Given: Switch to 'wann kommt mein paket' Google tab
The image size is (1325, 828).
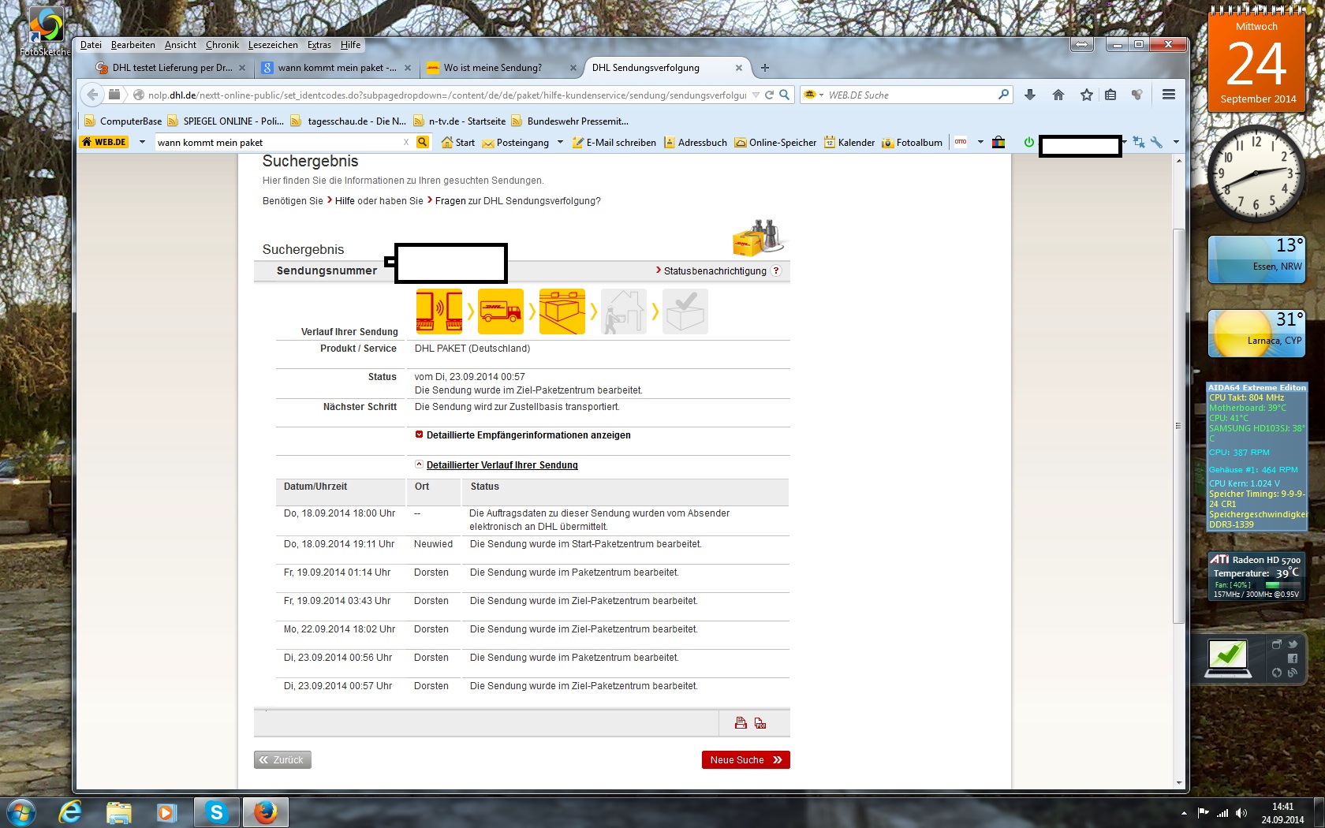Looking at the screenshot, I should point(337,68).
